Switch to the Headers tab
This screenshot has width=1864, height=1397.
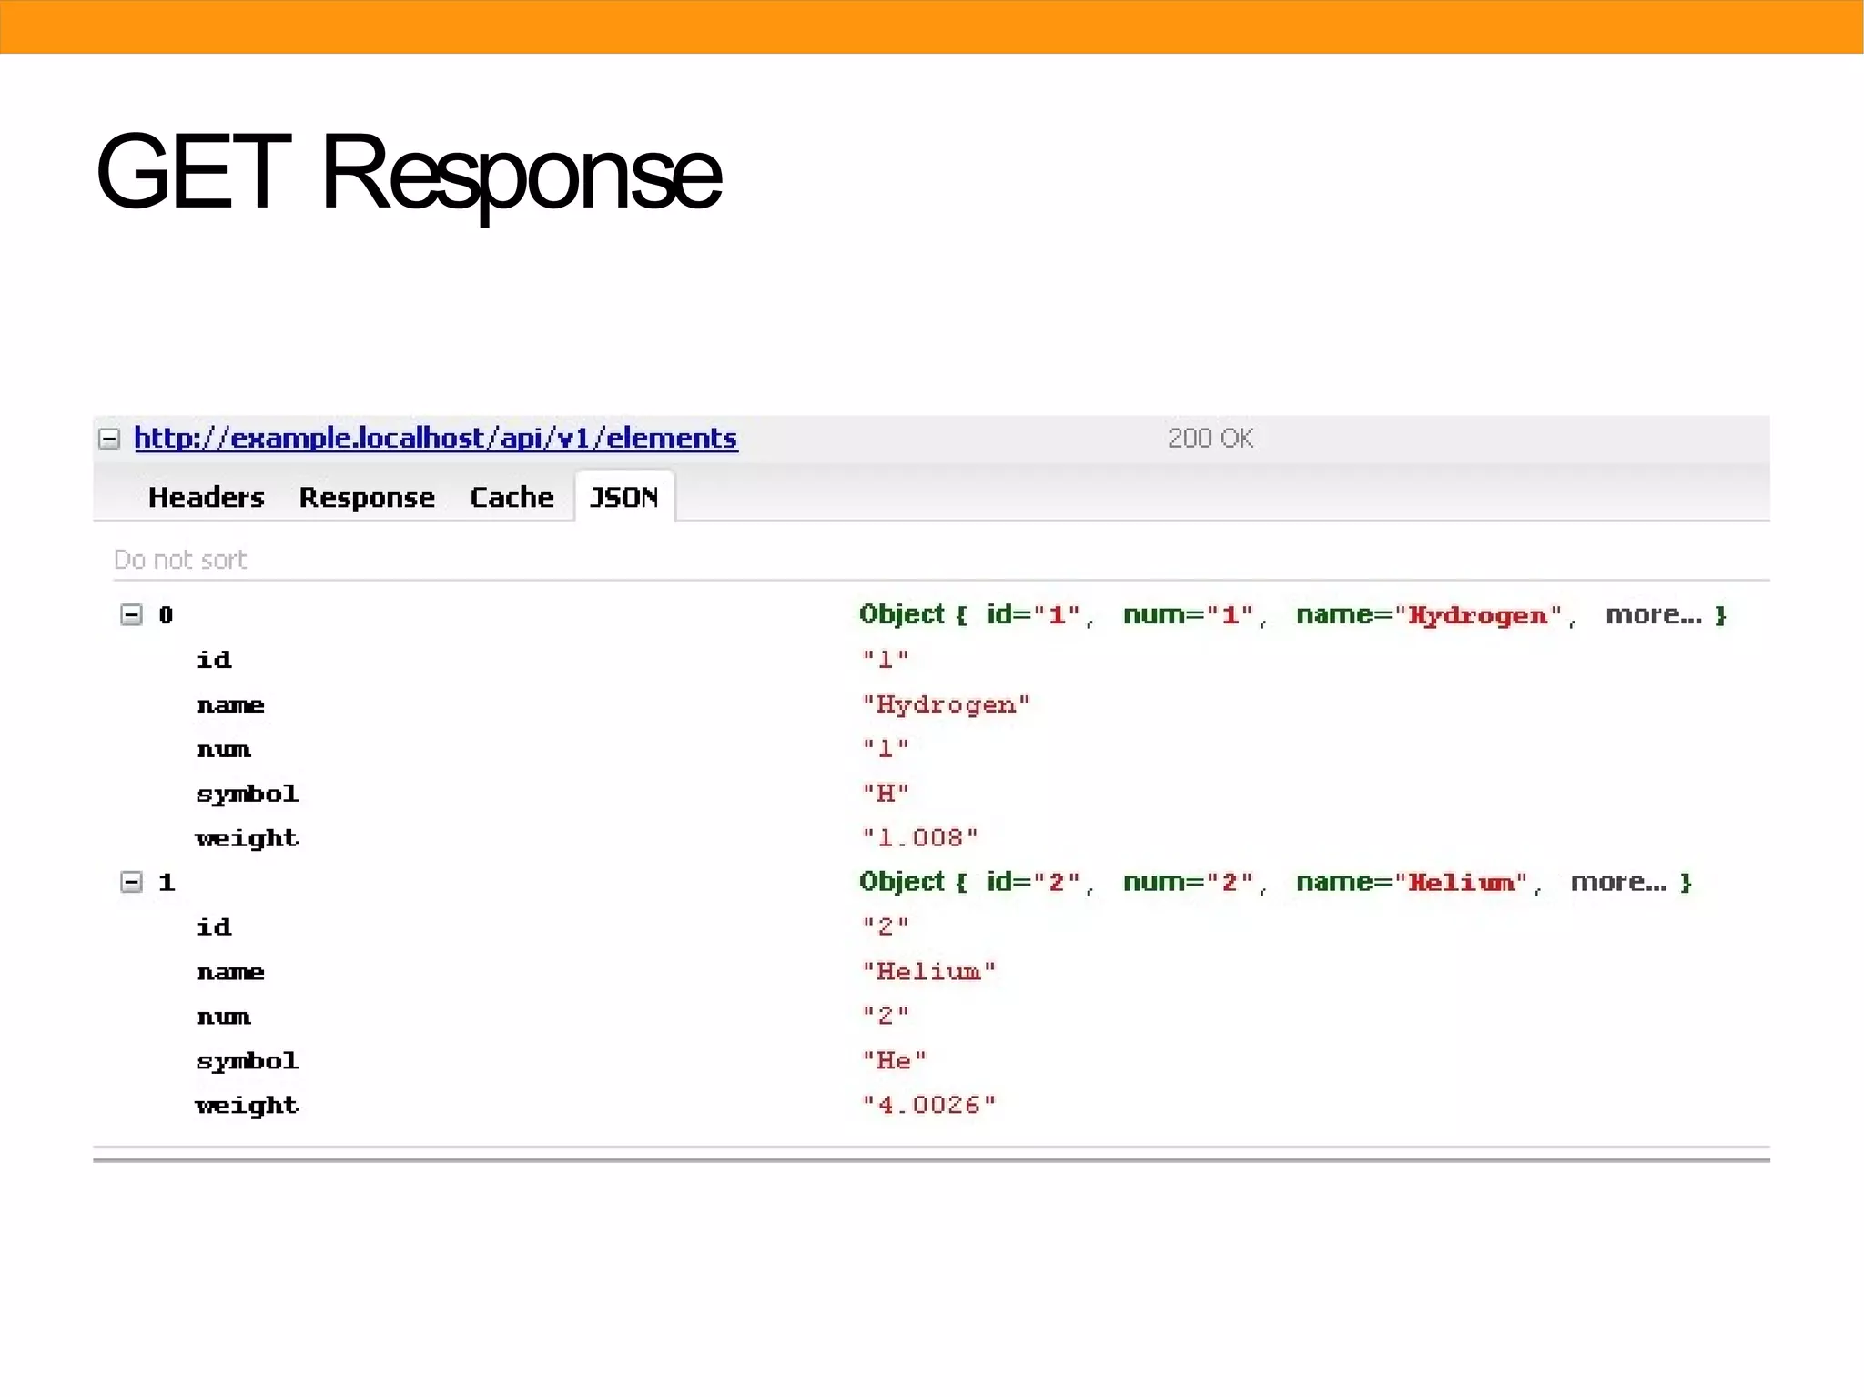point(207,497)
